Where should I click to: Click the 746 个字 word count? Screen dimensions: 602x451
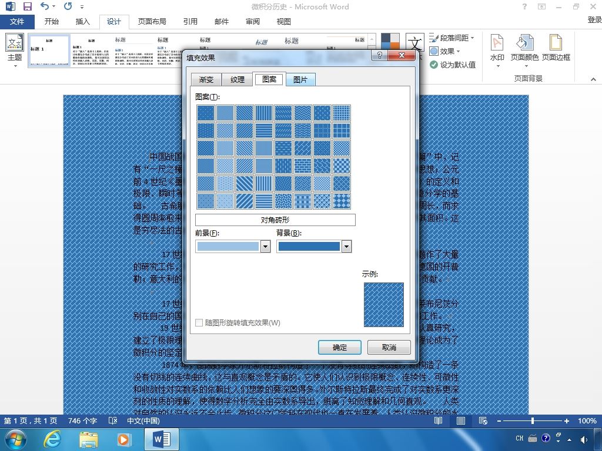click(82, 420)
